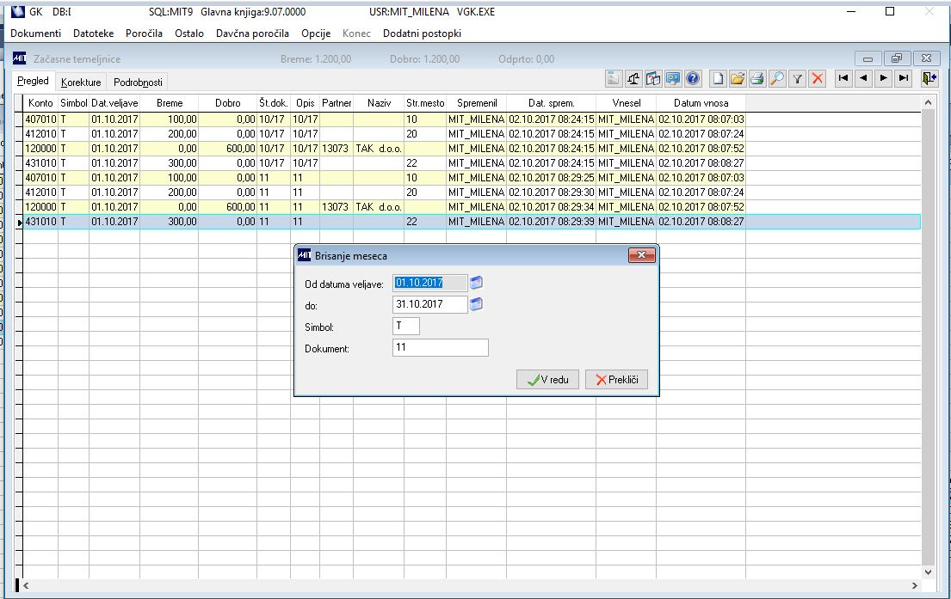The image size is (951, 599).
Task: Open the Davčna poročila menu
Action: click(252, 34)
